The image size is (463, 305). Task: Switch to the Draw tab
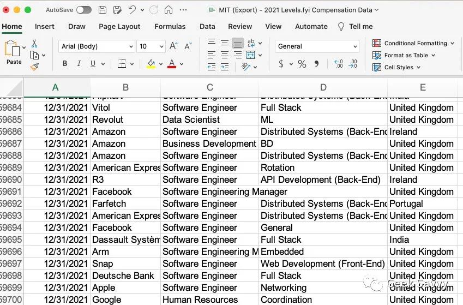pos(77,26)
